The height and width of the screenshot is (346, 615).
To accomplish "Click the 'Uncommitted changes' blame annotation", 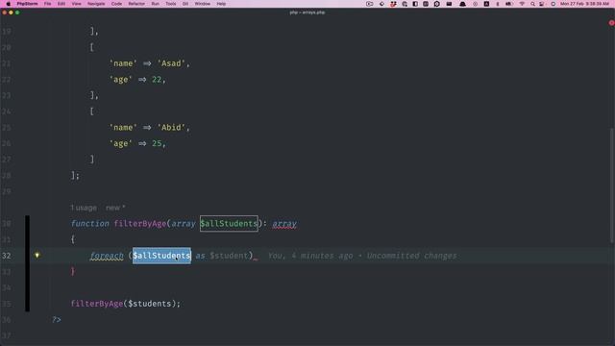I will tap(411, 256).
